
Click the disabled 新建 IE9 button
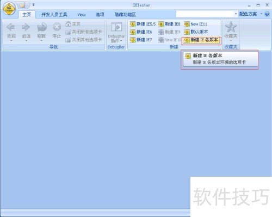[169, 32]
